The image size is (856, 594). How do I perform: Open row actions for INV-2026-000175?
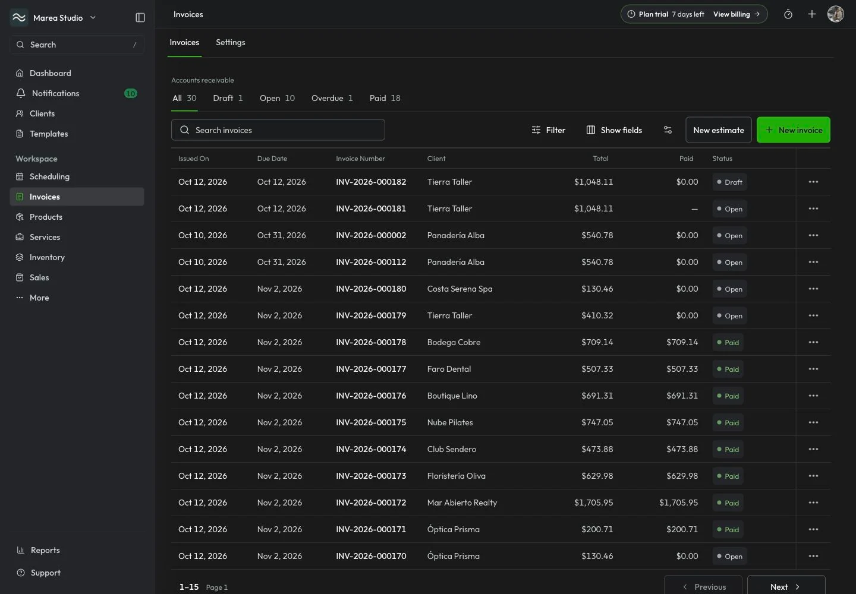[813, 422]
